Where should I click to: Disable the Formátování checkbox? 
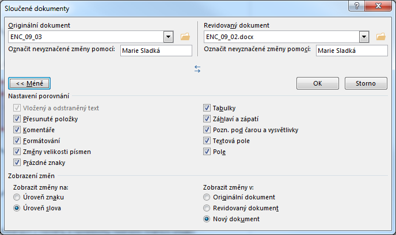pos(17,141)
